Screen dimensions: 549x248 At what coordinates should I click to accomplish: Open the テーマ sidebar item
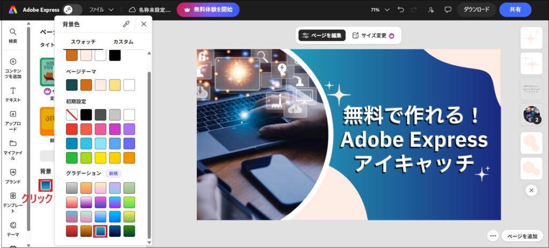pyautogui.click(x=13, y=229)
